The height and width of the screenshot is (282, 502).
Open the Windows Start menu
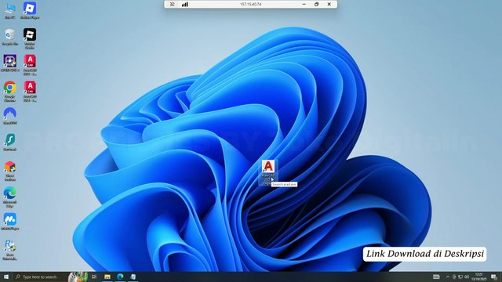[5, 277]
